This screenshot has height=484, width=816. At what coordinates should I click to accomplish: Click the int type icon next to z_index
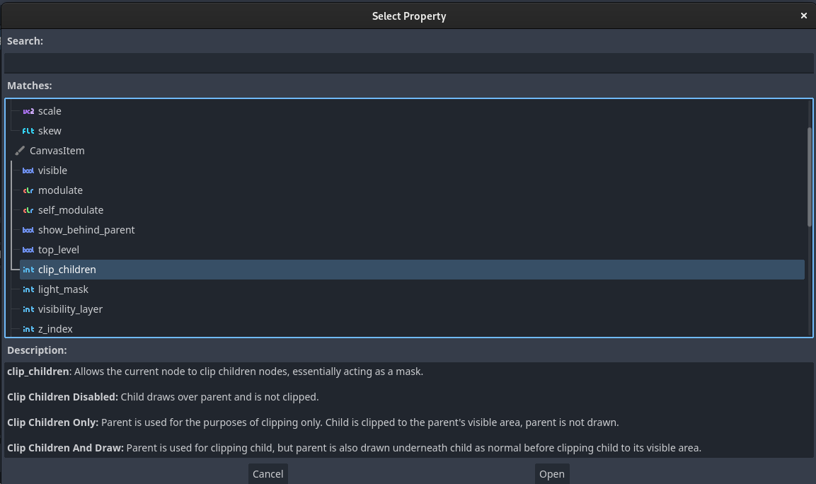28,329
